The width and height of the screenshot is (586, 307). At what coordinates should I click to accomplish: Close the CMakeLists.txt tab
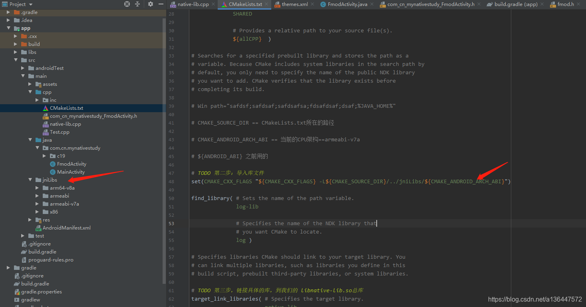point(266,4)
